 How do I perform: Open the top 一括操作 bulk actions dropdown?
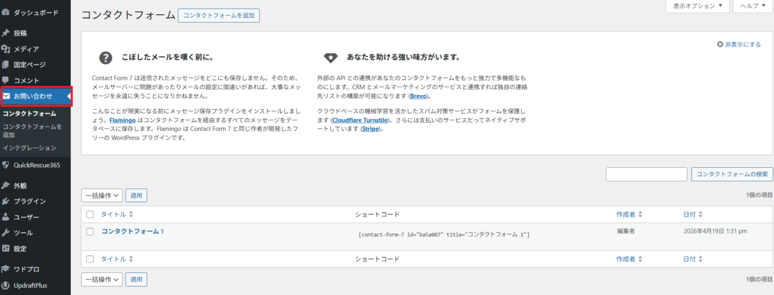click(x=102, y=195)
